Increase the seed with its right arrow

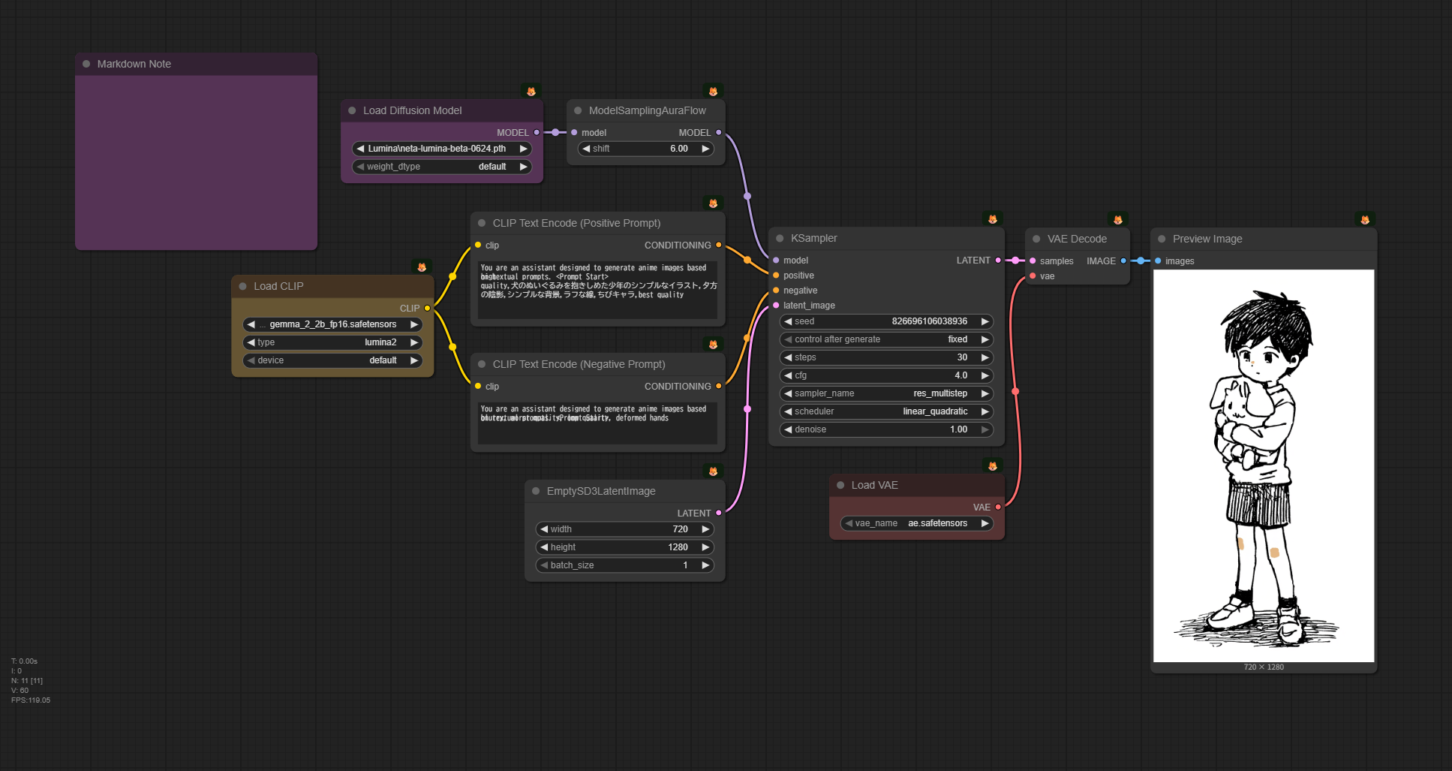985,321
